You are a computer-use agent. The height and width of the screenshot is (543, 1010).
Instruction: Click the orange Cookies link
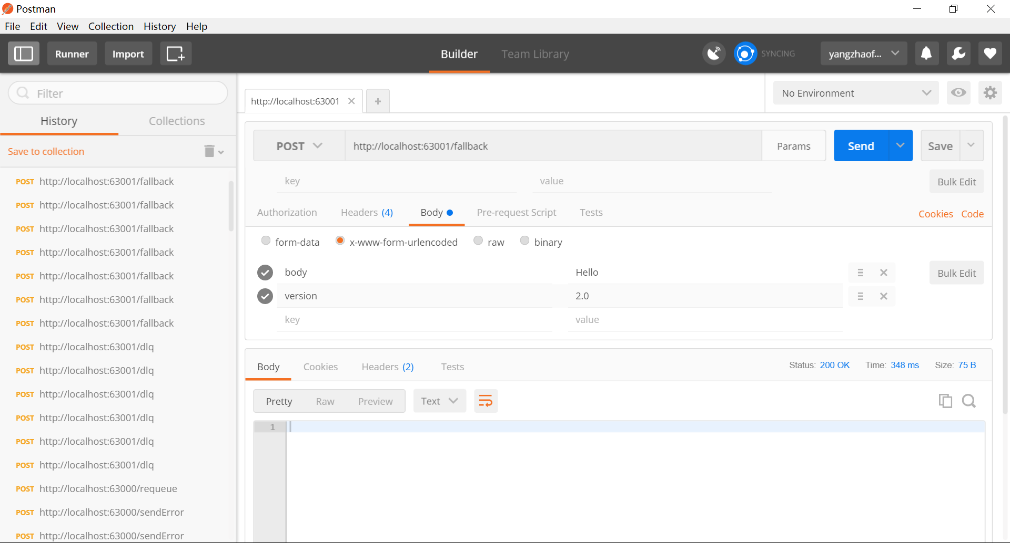[935, 214]
